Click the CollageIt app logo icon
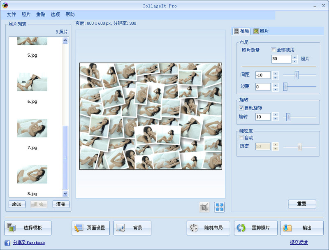The image size is (329, 250). 5,5
